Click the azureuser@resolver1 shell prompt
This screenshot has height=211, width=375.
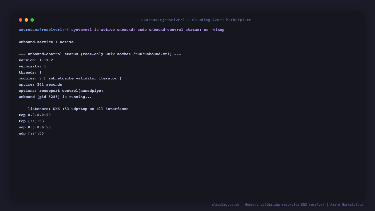tap(44, 30)
